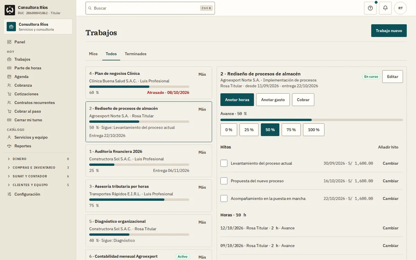Expand the Compras e inventario section

38,167
